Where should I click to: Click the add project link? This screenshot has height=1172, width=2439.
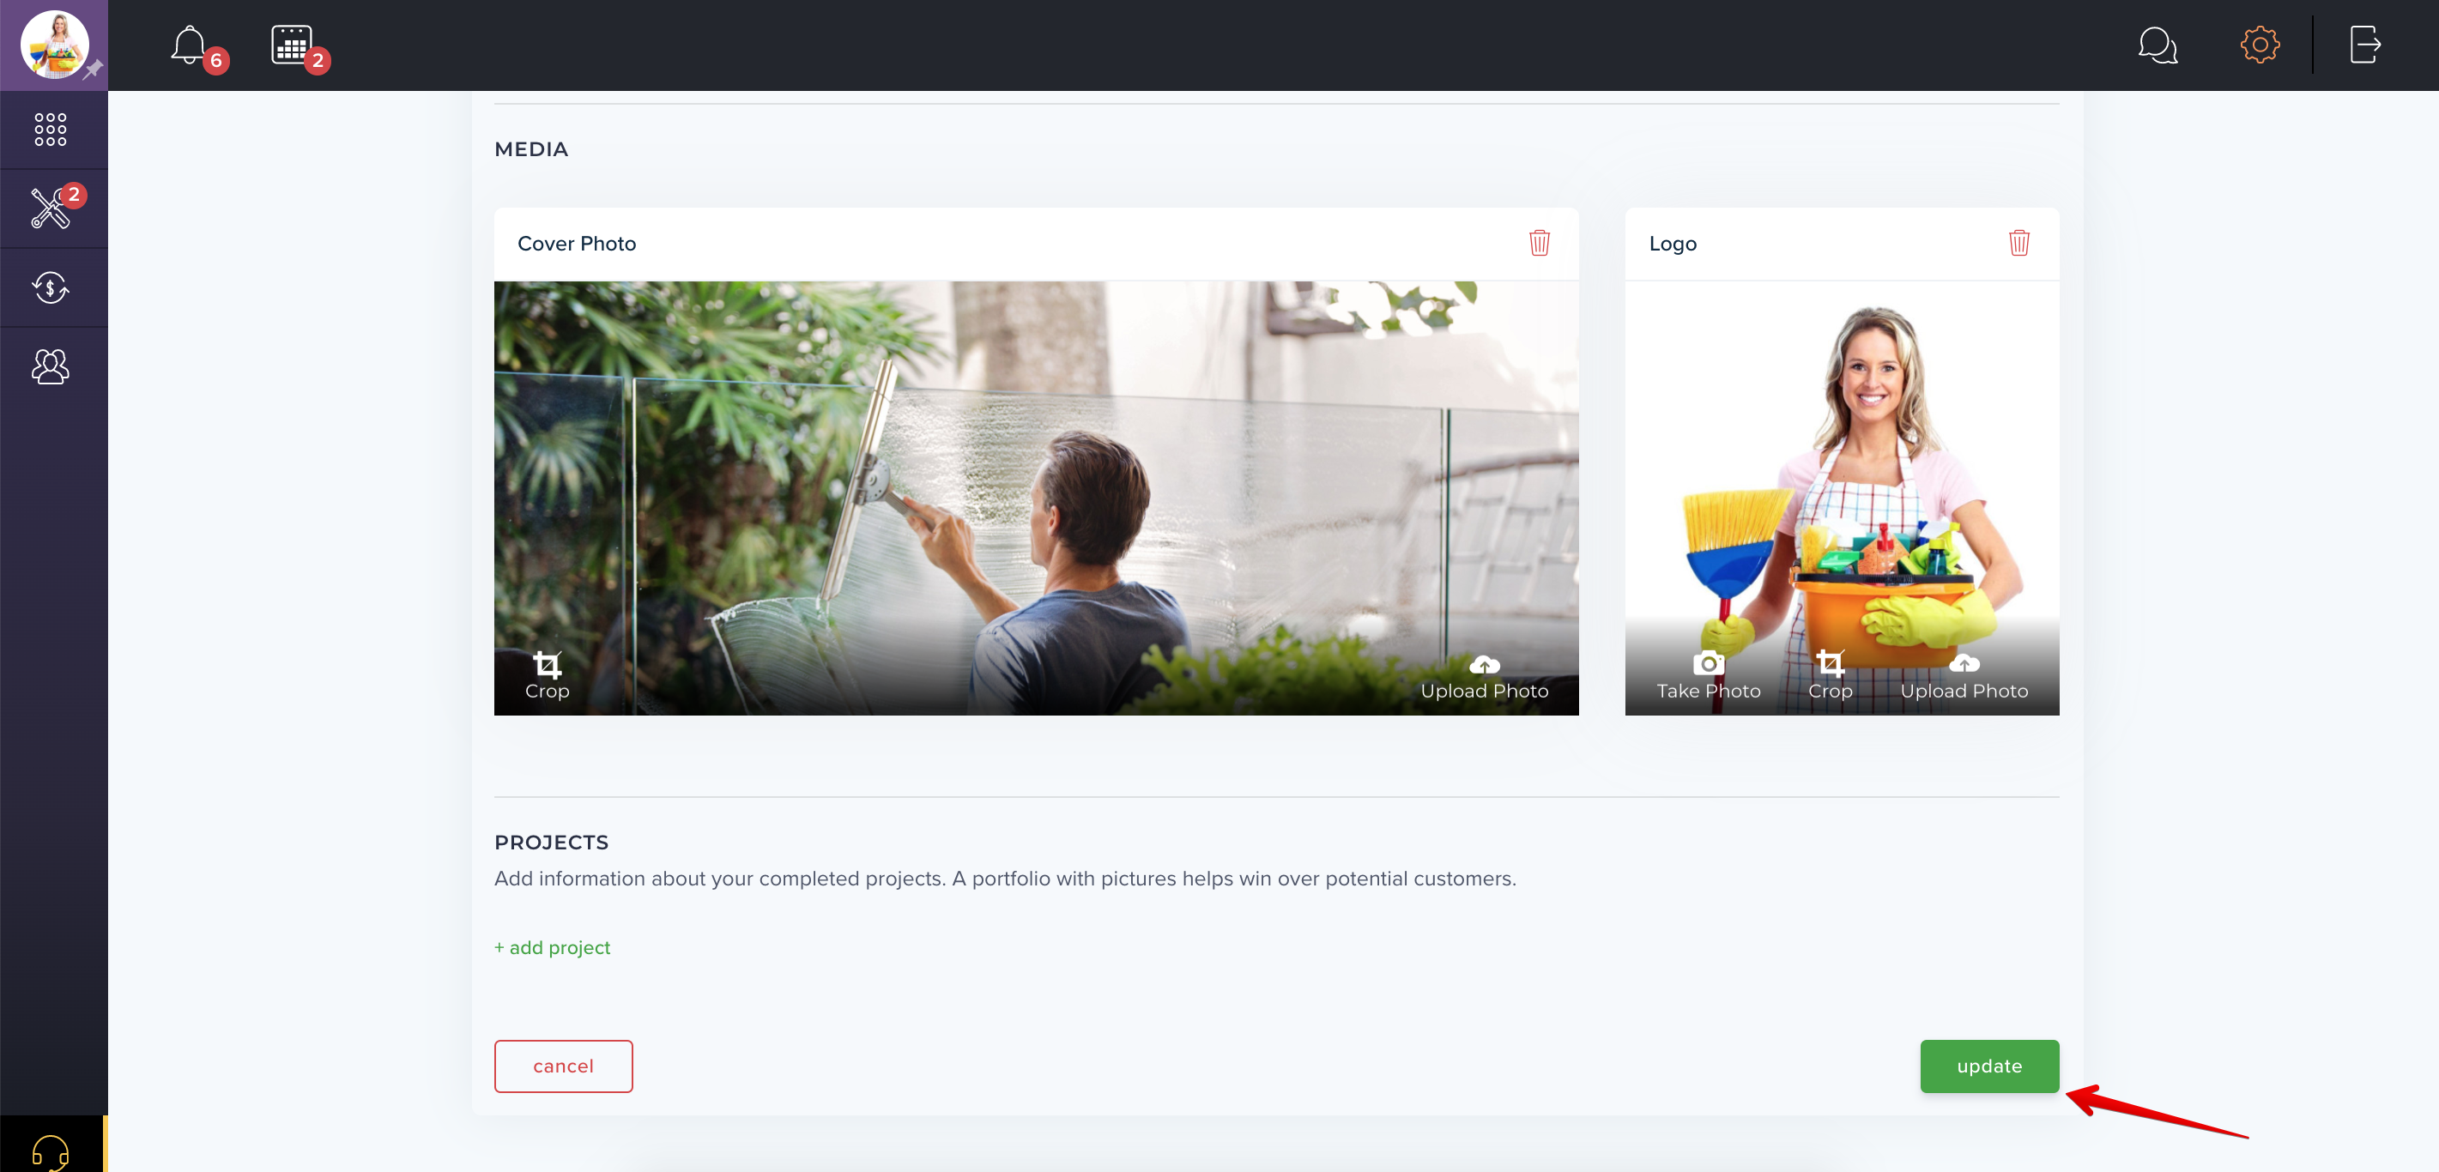[552, 947]
